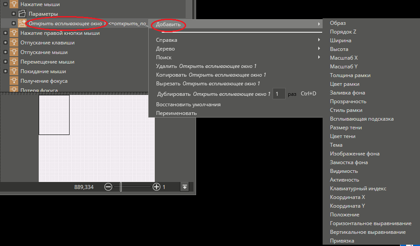Select Восстановить умолчания menu entry
This screenshot has width=420, height=246.
coord(188,104)
